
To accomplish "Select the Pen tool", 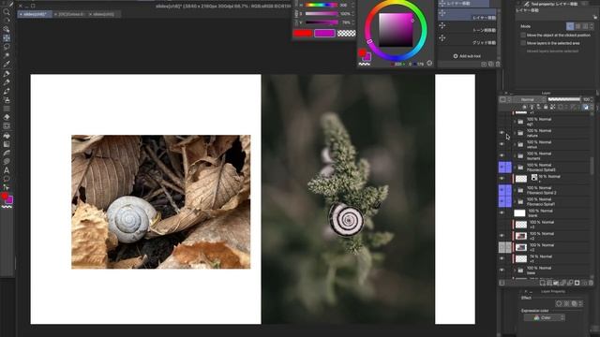I will [x=7, y=73].
